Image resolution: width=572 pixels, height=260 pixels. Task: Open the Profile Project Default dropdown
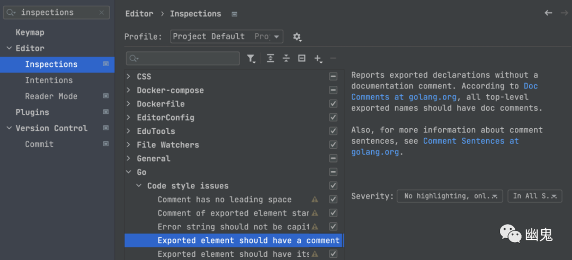point(227,37)
